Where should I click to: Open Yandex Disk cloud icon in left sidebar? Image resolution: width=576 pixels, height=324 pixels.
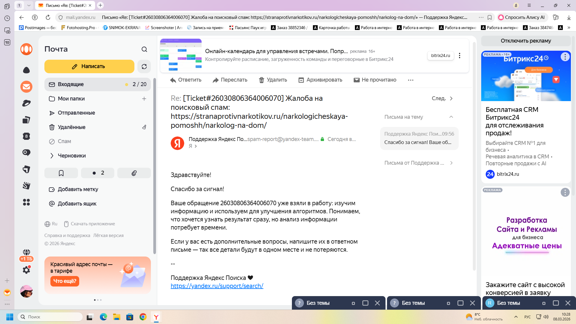(26, 70)
